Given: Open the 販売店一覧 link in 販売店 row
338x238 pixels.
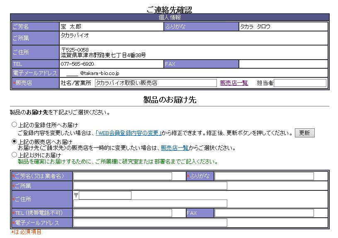Looking at the screenshot, I should [234, 83].
